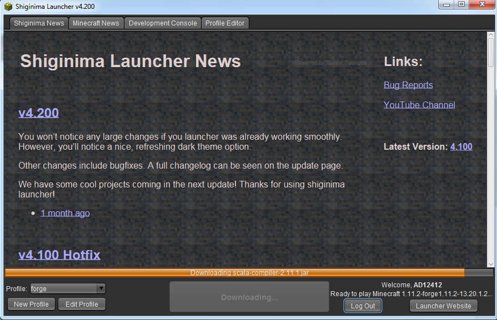The width and height of the screenshot is (497, 320).
Task: Click the New Profile button
Action: 31,304
